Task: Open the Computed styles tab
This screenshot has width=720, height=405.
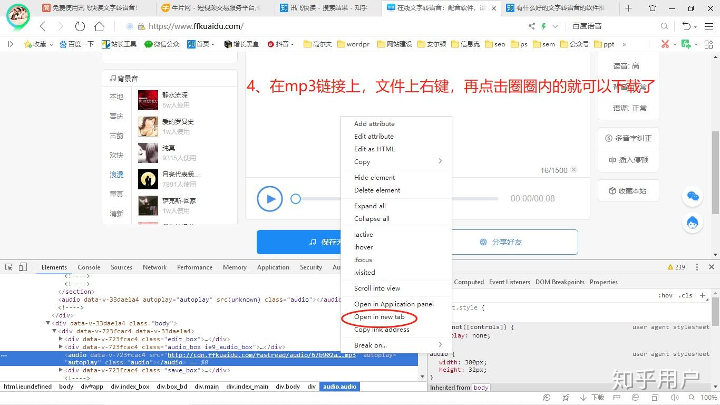Action: point(469,282)
